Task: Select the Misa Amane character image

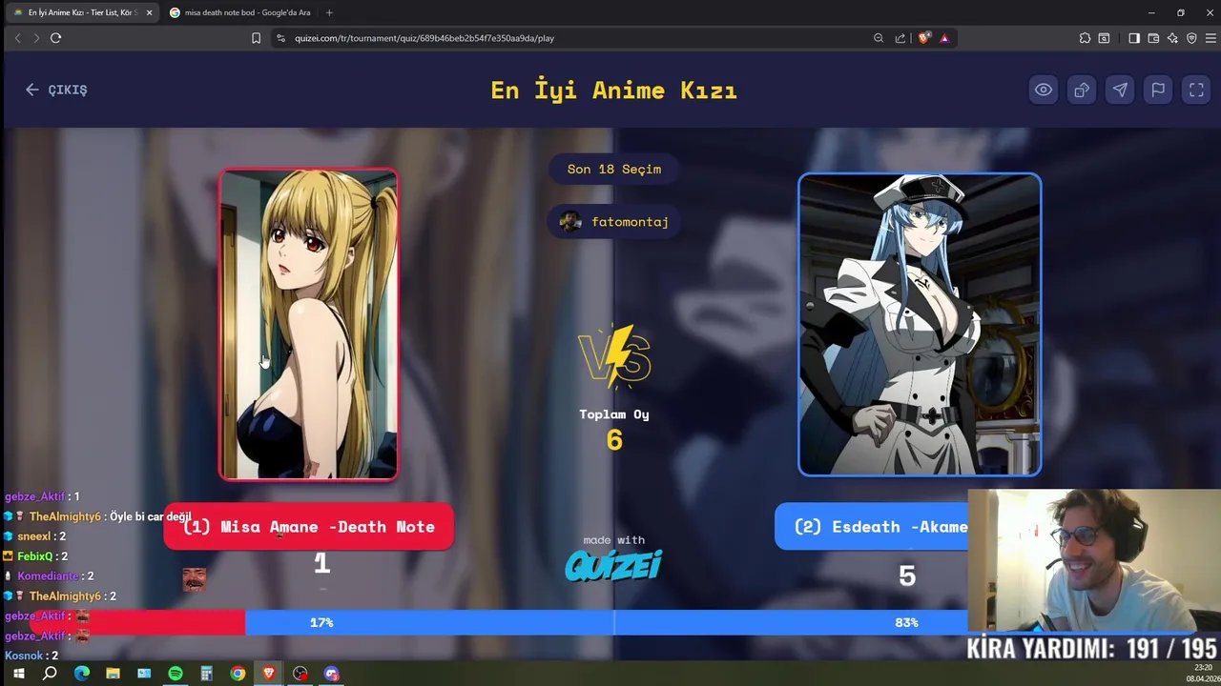Action: point(309,325)
